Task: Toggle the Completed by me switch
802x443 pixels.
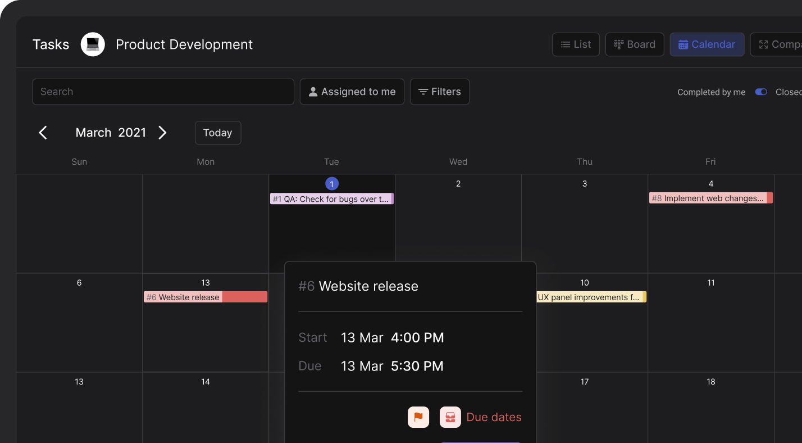Action: (x=761, y=91)
